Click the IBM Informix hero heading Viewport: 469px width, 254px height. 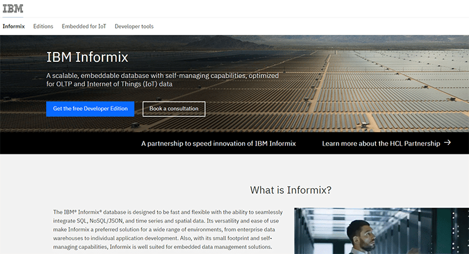pyautogui.click(x=87, y=57)
